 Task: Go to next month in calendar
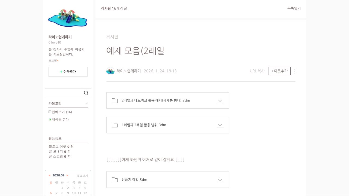coord(68,176)
